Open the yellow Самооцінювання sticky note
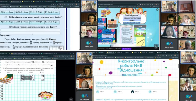Screen dimensions: 196x101 (x=141, y=42)
